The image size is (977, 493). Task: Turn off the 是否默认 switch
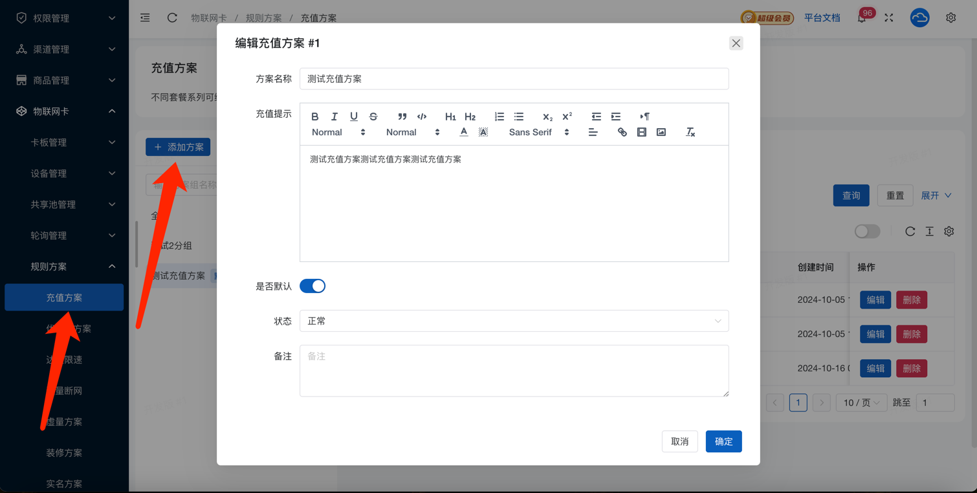[313, 286]
